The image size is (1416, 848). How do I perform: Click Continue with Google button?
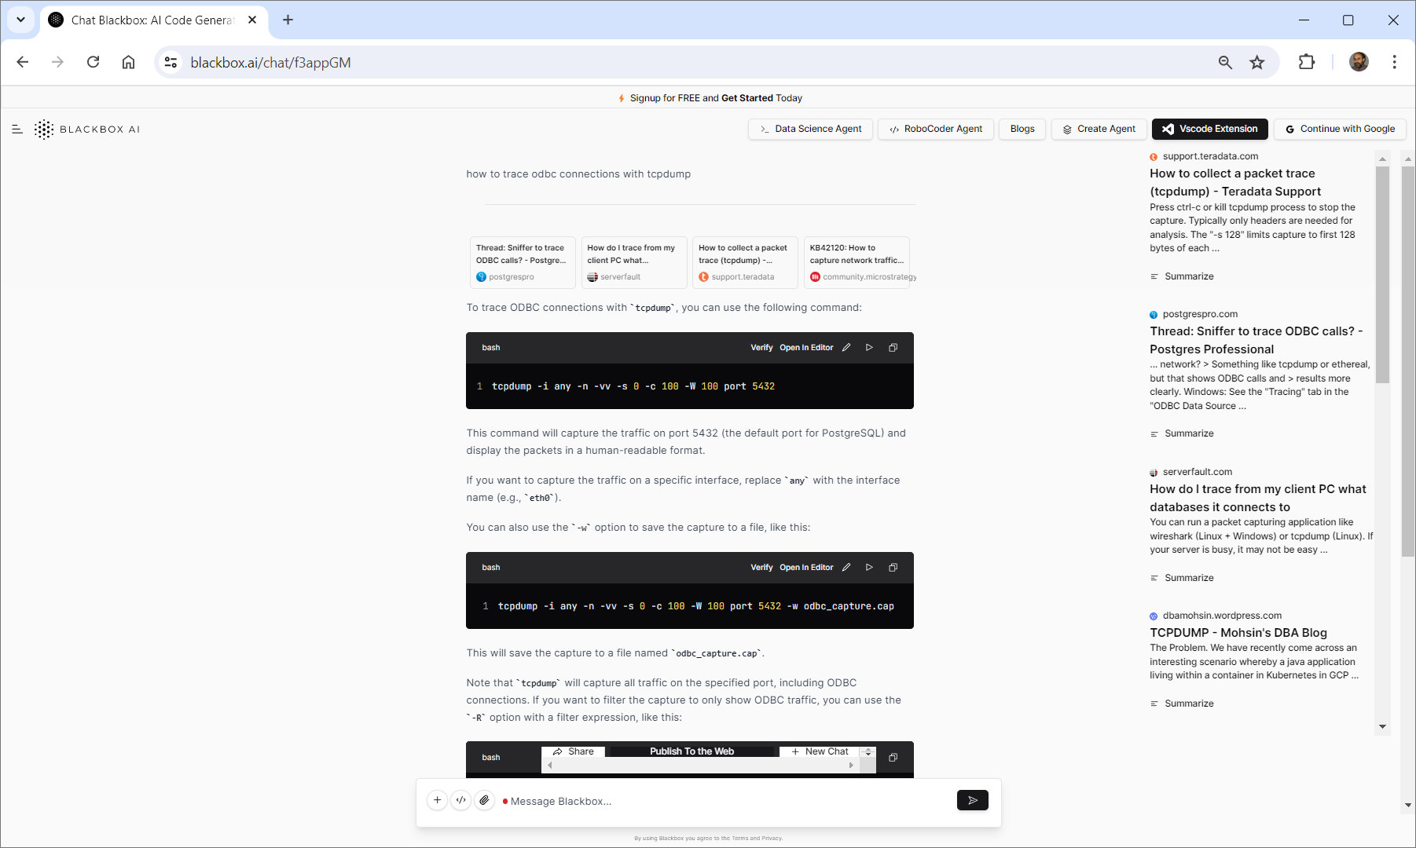pyautogui.click(x=1340, y=129)
